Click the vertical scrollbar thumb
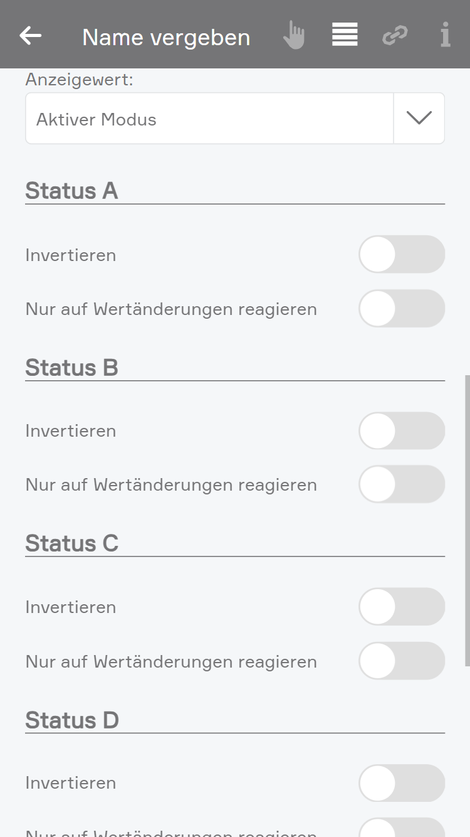 [x=467, y=521]
